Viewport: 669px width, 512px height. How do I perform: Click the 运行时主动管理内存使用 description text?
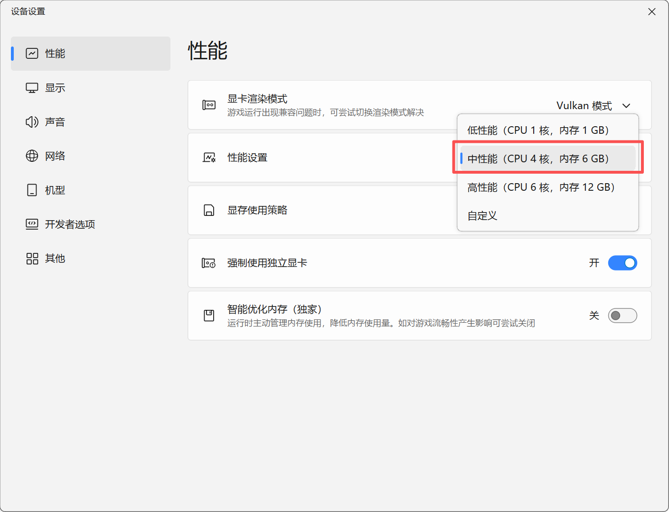tap(381, 323)
